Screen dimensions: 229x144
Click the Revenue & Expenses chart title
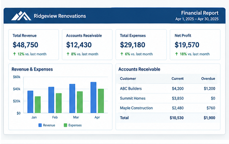(x=32, y=69)
